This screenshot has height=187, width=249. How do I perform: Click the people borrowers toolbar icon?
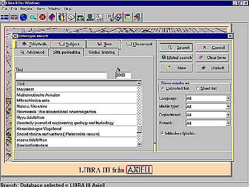pyautogui.click(x=61, y=17)
